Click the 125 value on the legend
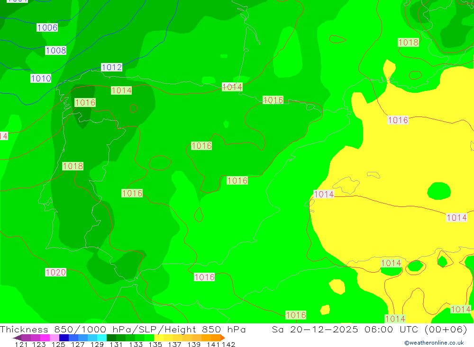Image resolution: width=474 pixels, height=347 pixels. coord(58,344)
